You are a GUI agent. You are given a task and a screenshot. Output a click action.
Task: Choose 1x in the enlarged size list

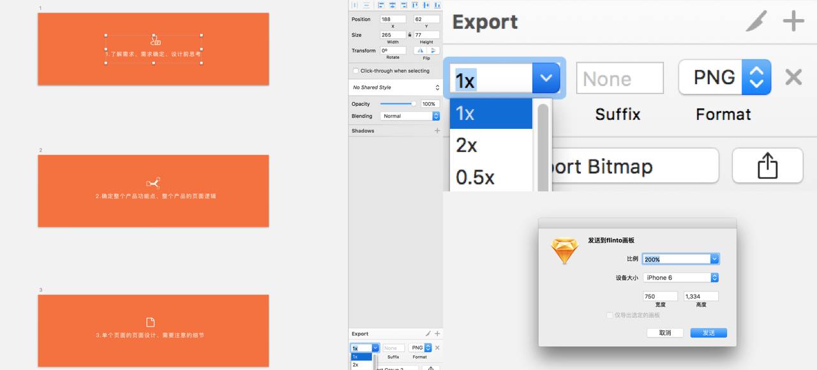491,113
